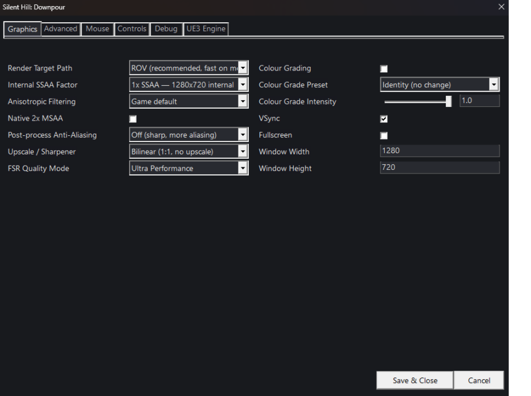Select the Debug tab
The image size is (531, 396).
coord(166,29)
